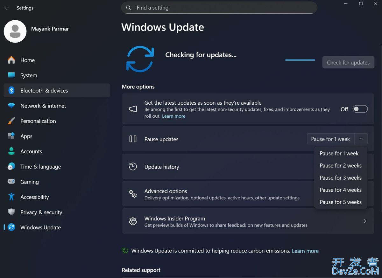The height and width of the screenshot is (278, 382).
Task: Maximize the Settings window
Action: click(361, 3)
